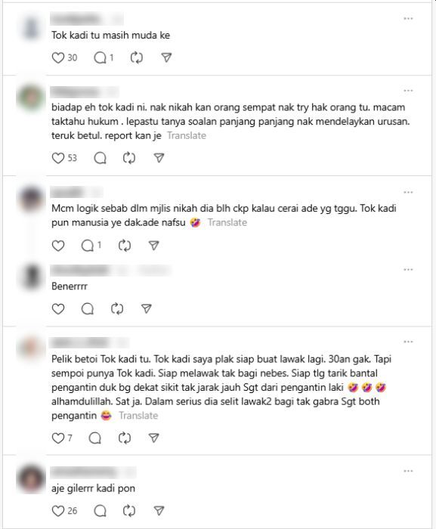436x529 pixels.
Task: Translate the "biadap eh tok kadi ni" comment
Action: [187, 135]
